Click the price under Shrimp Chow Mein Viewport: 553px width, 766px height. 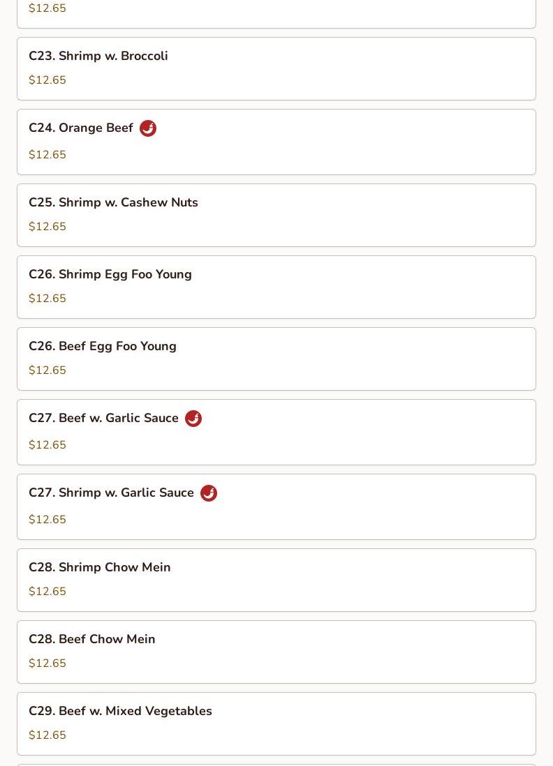[x=47, y=592]
